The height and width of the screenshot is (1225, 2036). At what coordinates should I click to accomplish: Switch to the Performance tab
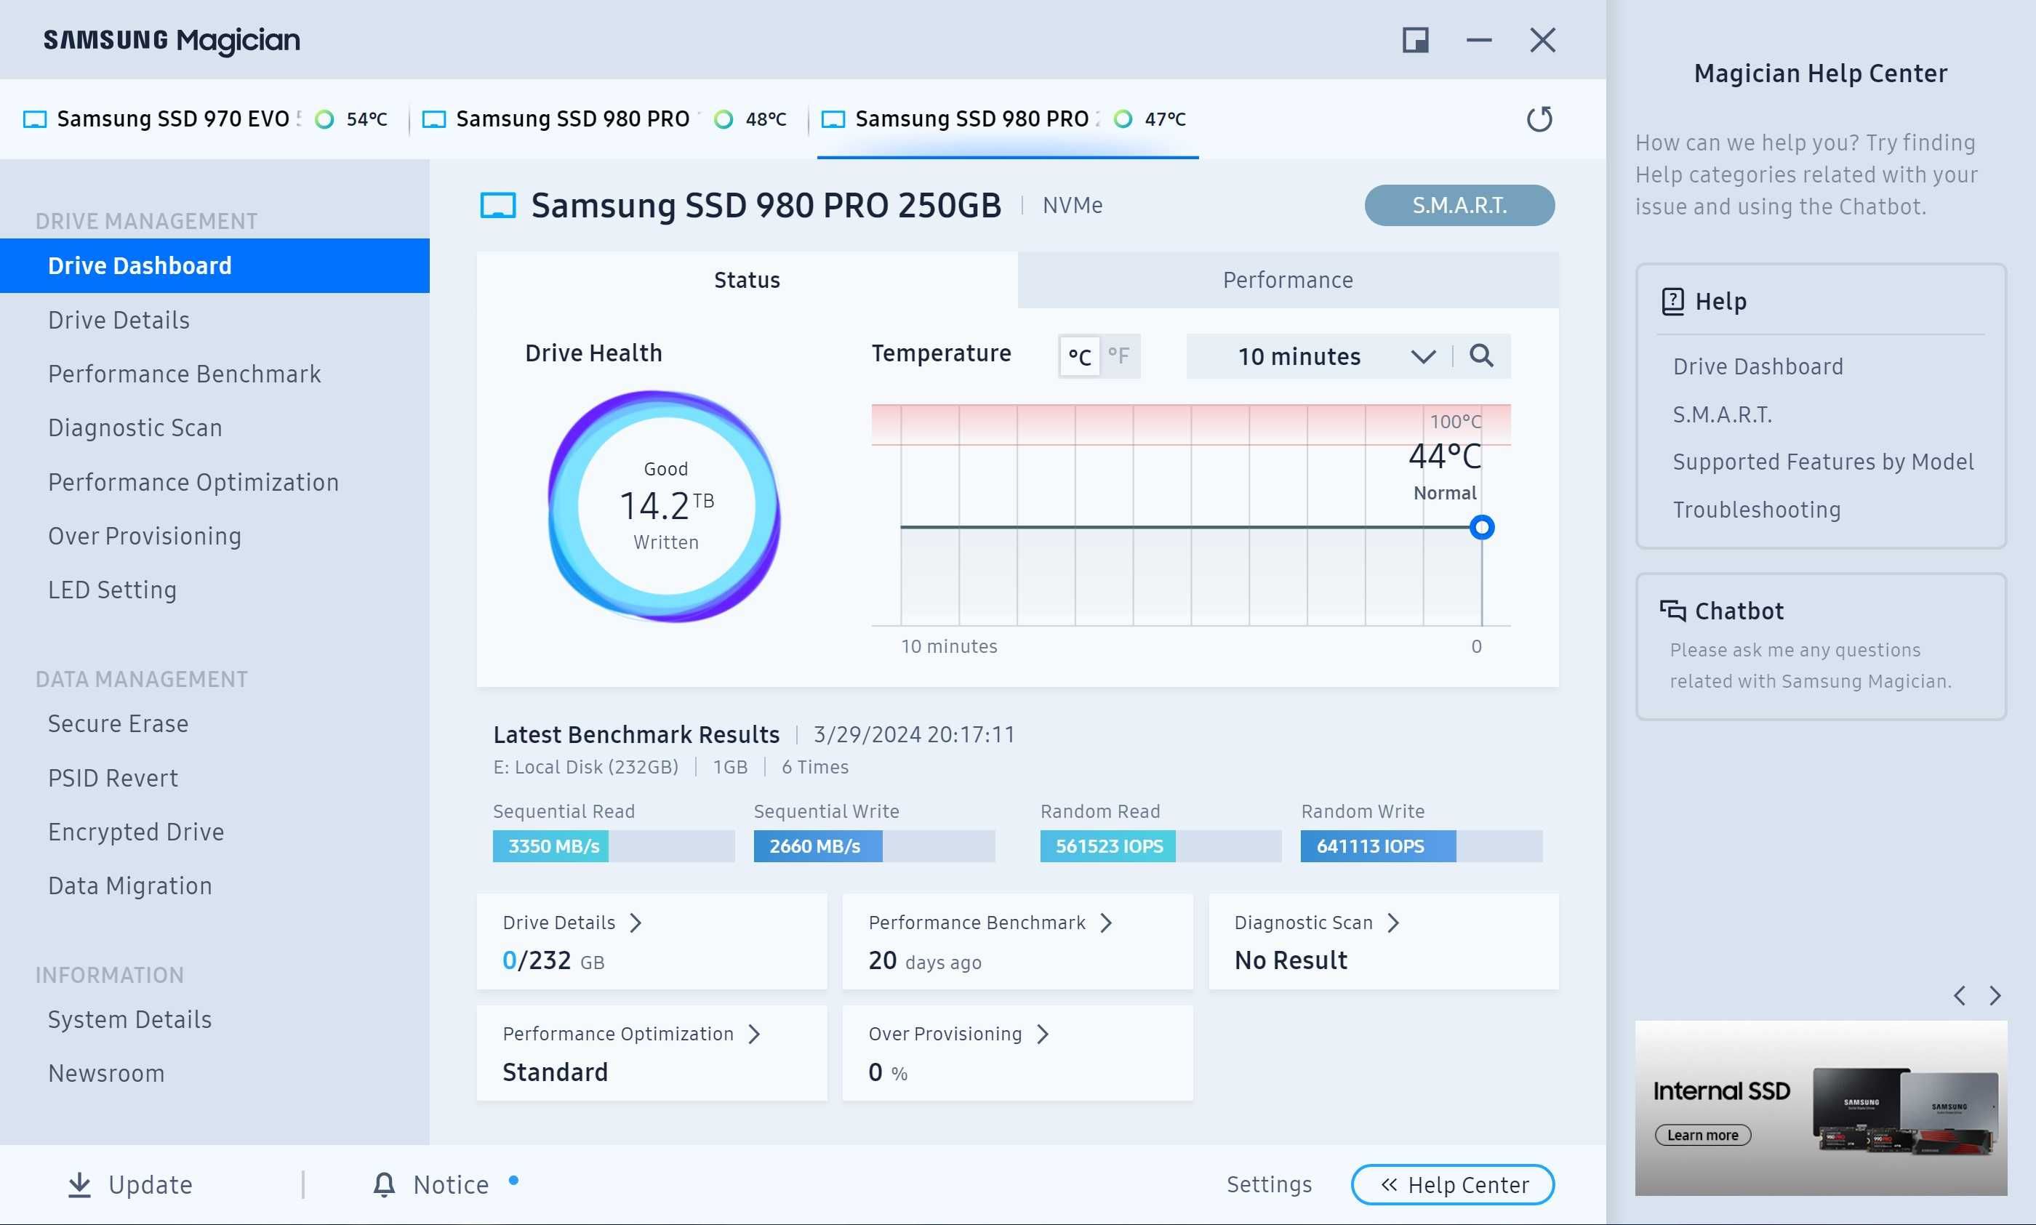(x=1288, y=281)
